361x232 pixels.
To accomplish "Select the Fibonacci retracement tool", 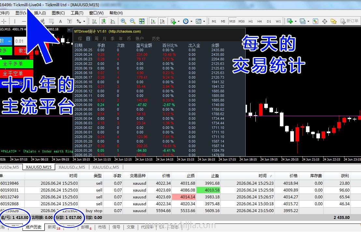I will click(51, 22).
